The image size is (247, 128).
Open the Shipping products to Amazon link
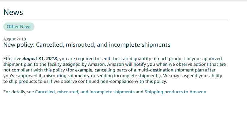tap(175, 92)
